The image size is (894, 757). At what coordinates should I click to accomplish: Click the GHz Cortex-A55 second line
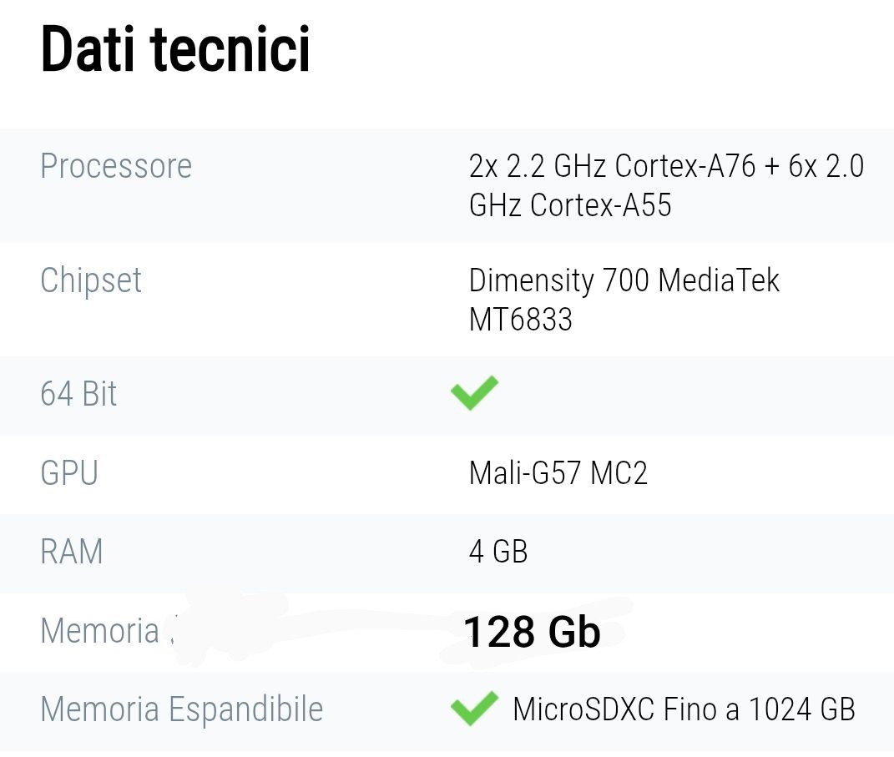(570, 204)
